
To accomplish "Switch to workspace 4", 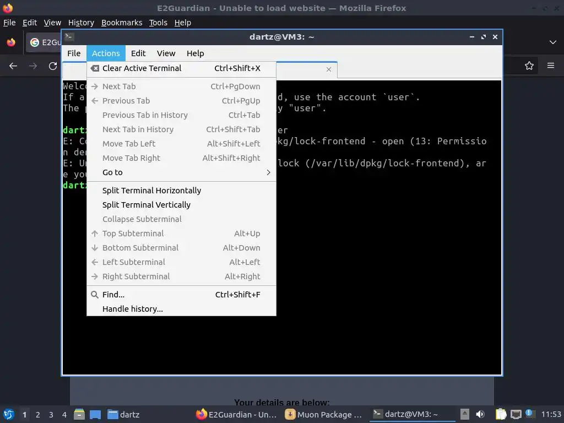I will coord(64,415).
